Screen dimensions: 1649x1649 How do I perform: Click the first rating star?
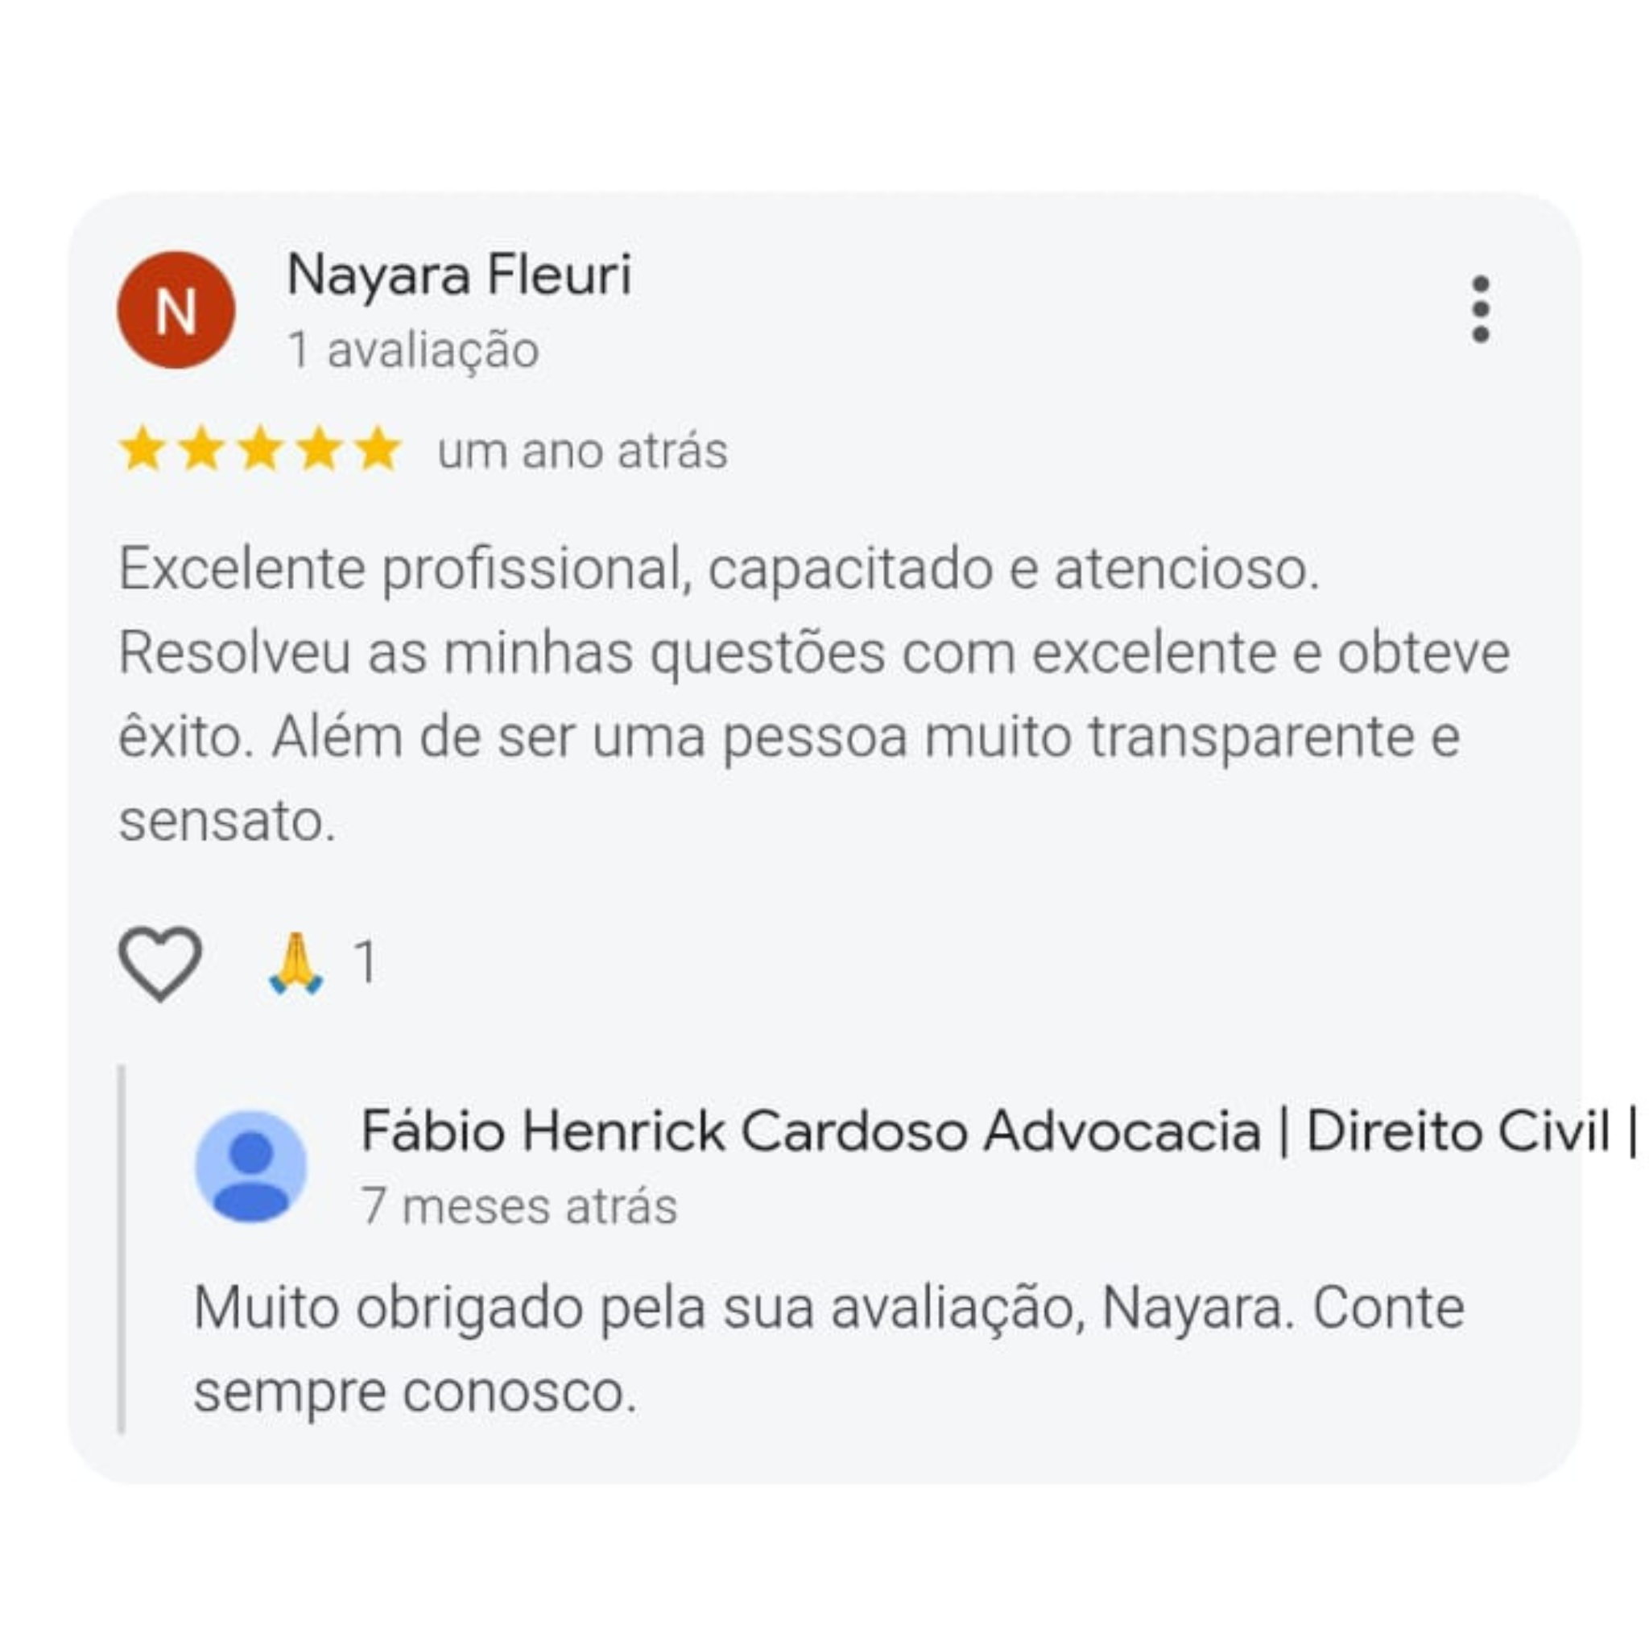pyautogui.click(x=143, y=450)
